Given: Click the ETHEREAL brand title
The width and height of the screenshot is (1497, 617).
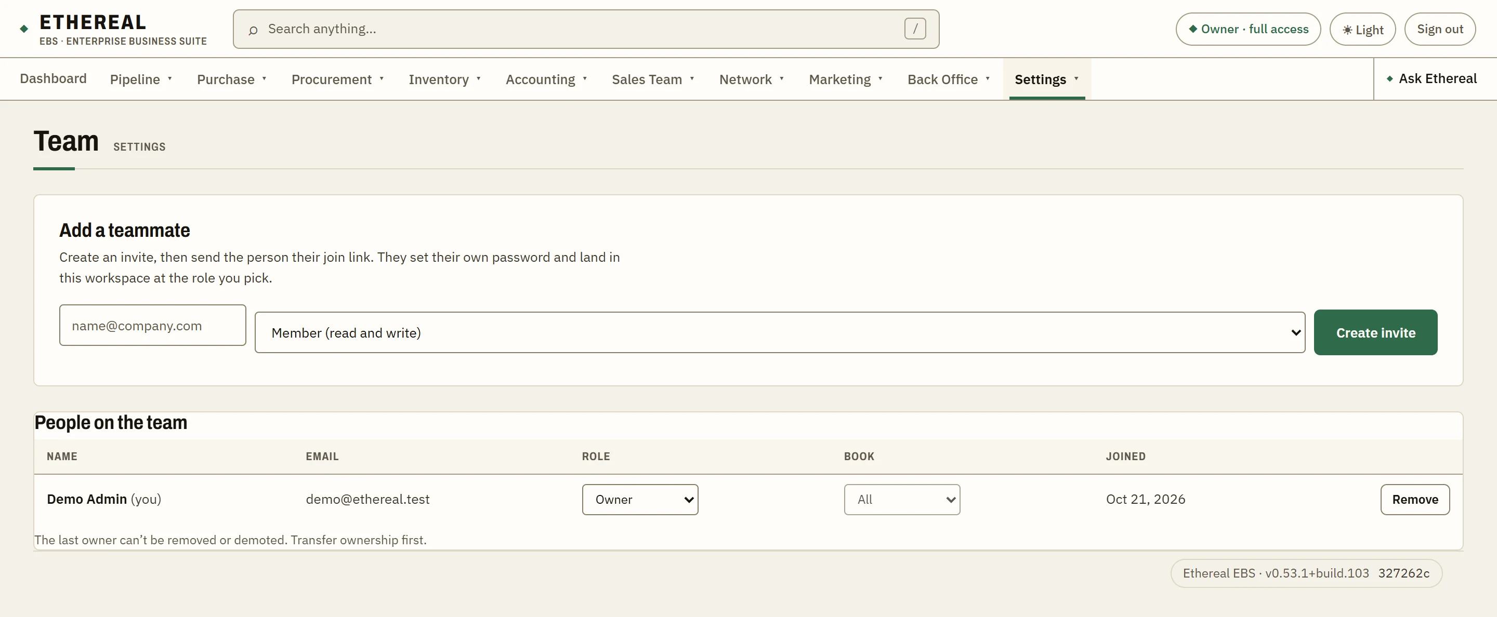Looking at the screenshot, I should coord(93,22).
